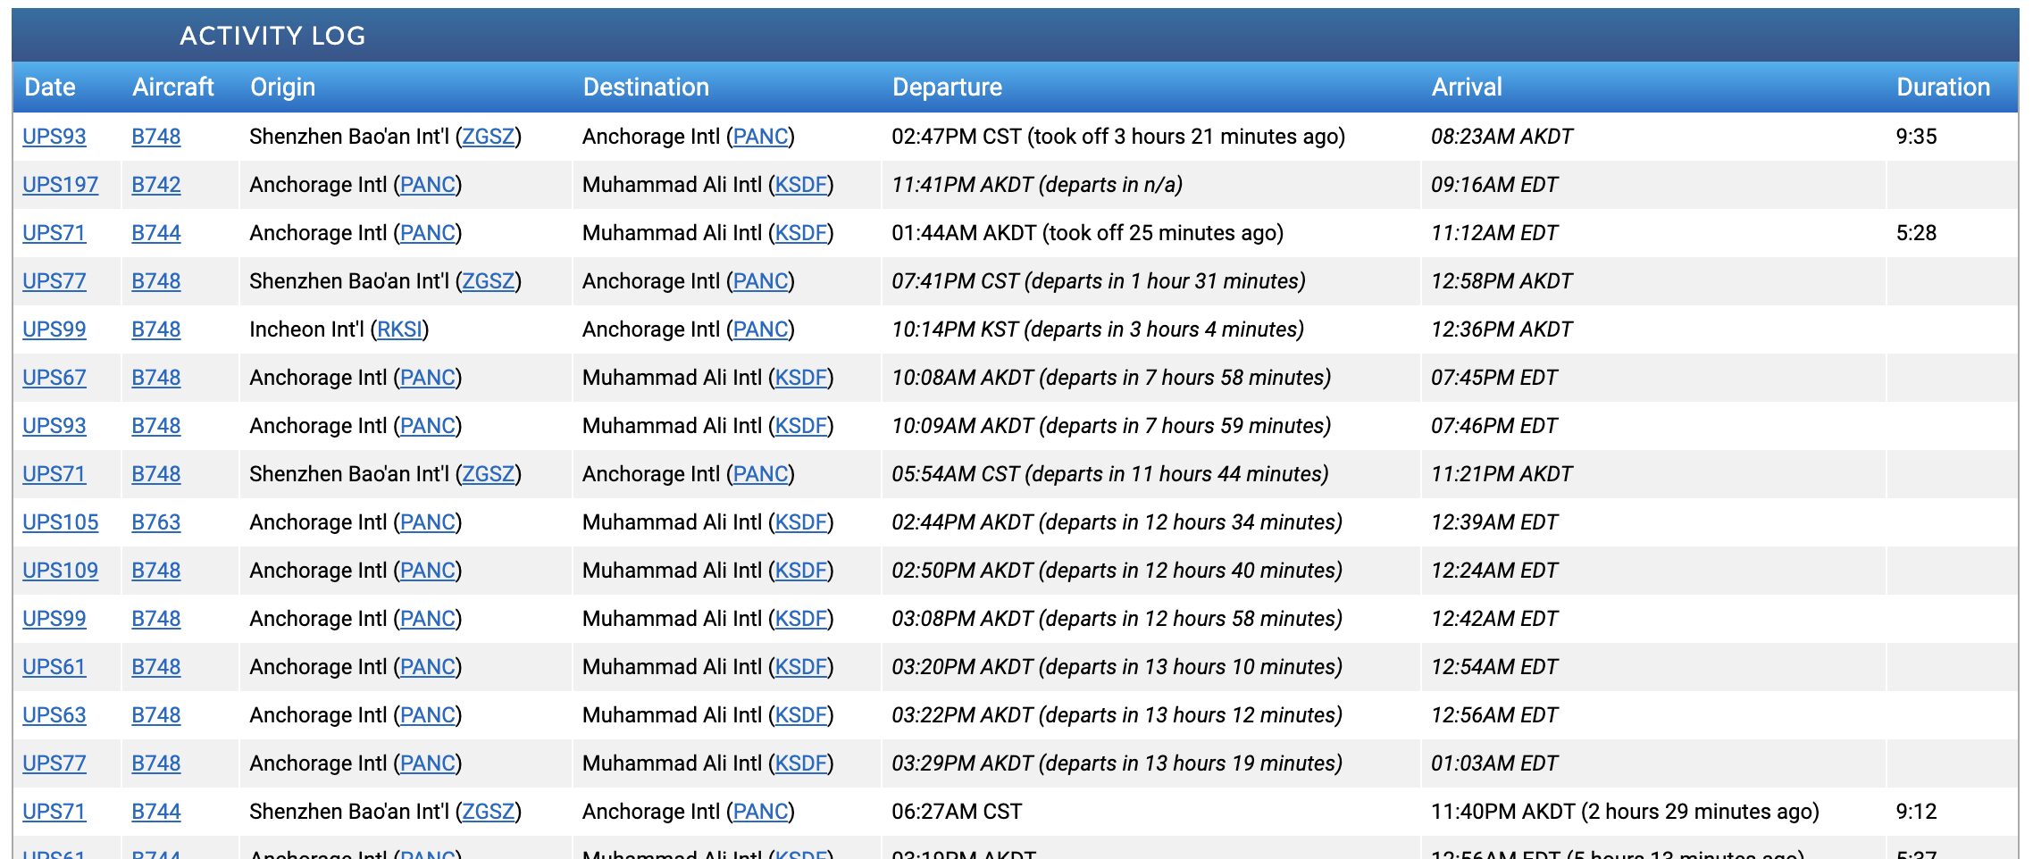Select the 9:35 duration value
This screenshot has width=2033, height=859.
[1916, 137]
